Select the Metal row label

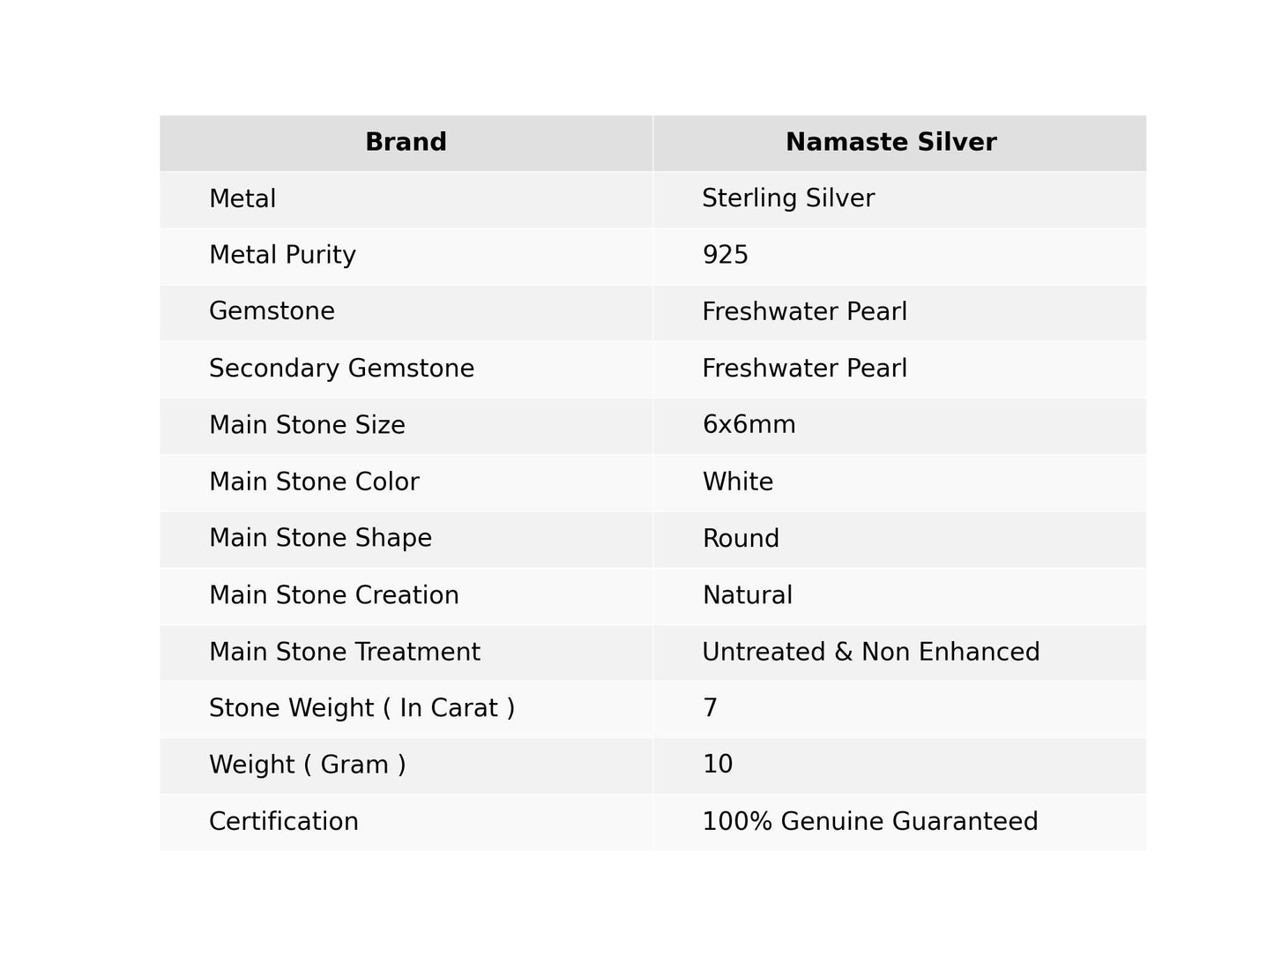click(242, 199)
